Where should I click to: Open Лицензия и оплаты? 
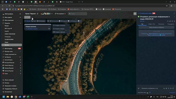(10, 86)
